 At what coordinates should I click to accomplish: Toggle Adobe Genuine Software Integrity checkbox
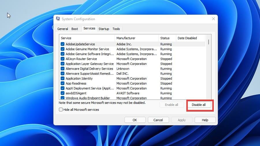[x=62, y=54]
